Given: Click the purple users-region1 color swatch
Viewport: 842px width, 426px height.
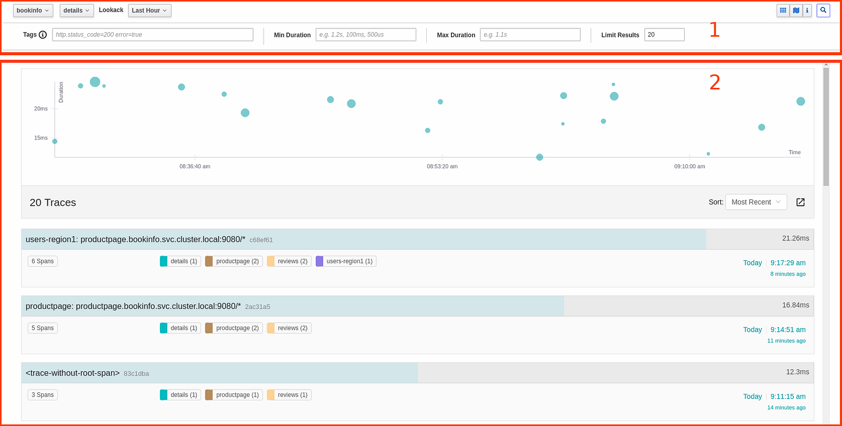Looking at the screenshot, I should (319, 261).
